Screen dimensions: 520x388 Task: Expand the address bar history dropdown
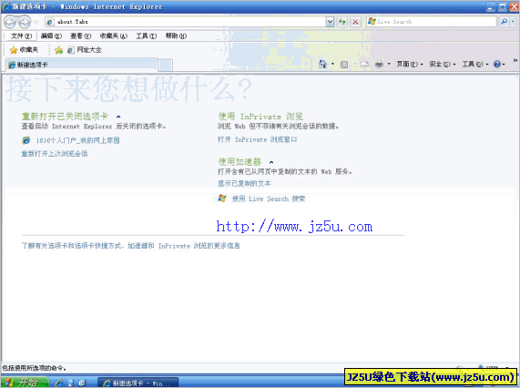[330, 22]
